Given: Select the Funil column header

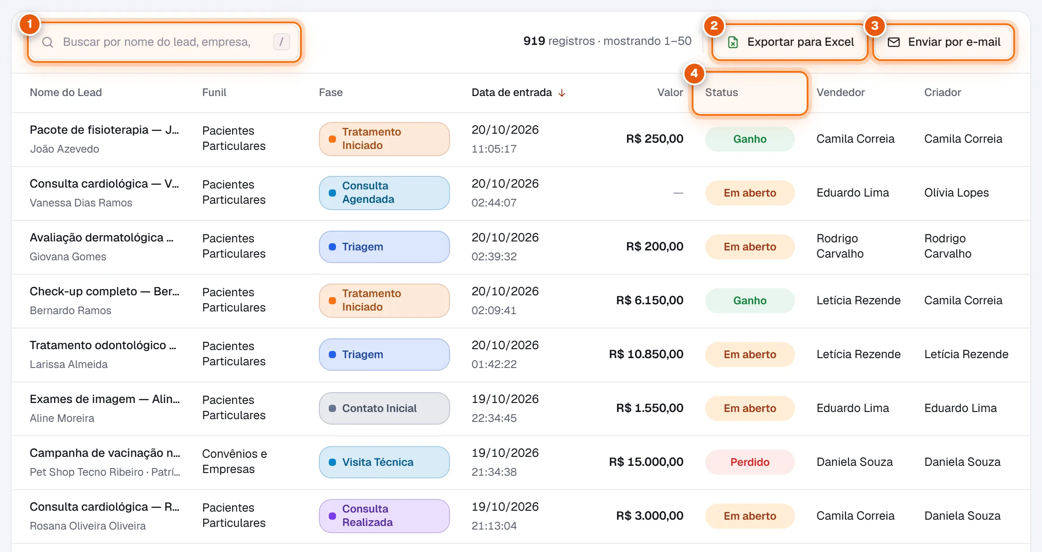Looking at the screenshot, I should 214,92.
